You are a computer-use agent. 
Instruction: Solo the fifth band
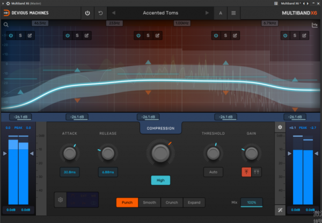295,36
